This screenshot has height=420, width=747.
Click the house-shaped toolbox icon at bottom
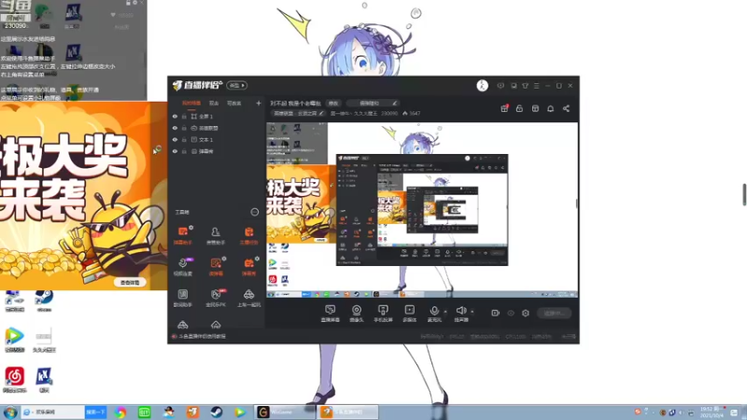click(216, 325)
